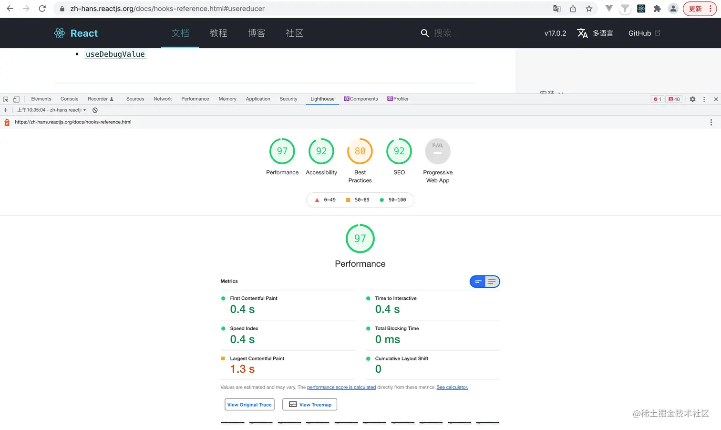The width and height of the screenshot is (721, 430).
Task: Open the React Developer Tools extension icon
Action: (x=641, y=9)
